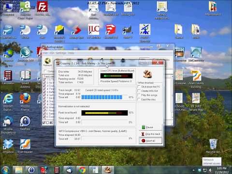Image resolution: width=232 pixels, height=174 pixels.
Task: Uncheck track 7 in Audiograbber track list
Action: pyautogui.click(x=44, y=98)
